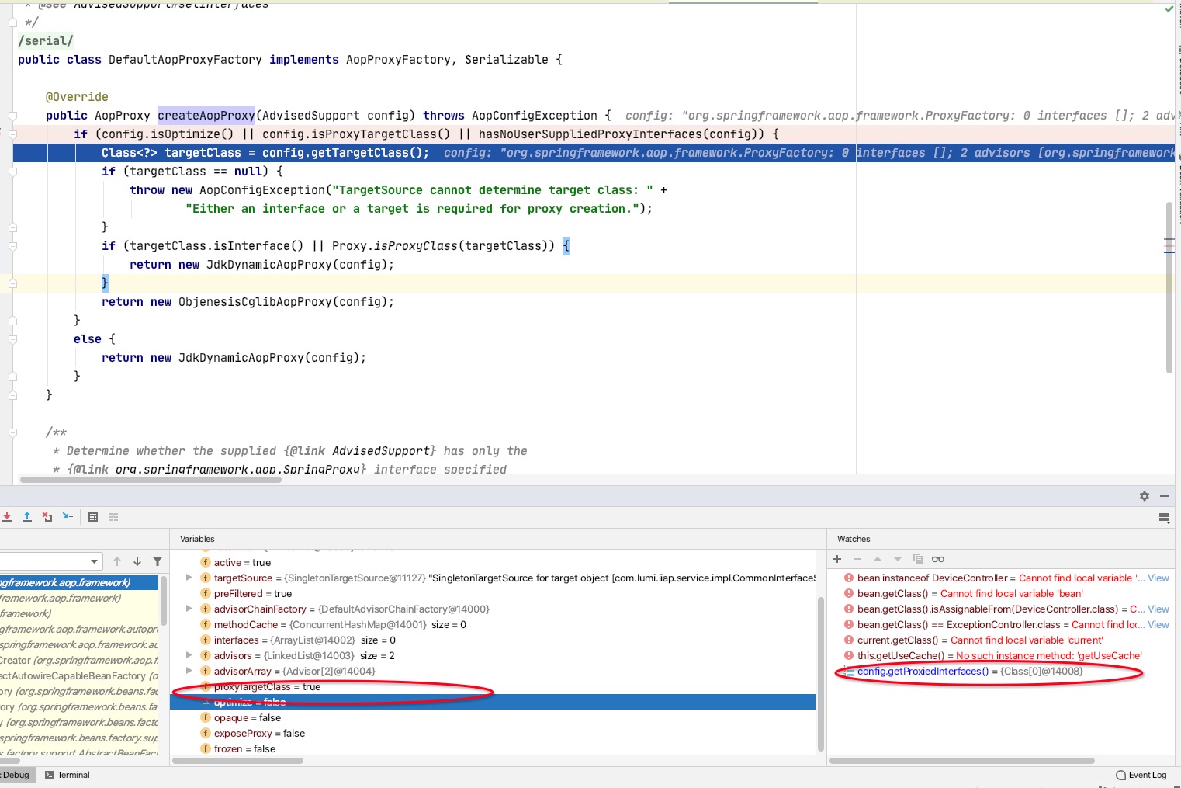The height and width of the screenshot is (788, 1181).
Task: Hide the debug tool window with minus icon
Action: click(x=1165, y=496)
